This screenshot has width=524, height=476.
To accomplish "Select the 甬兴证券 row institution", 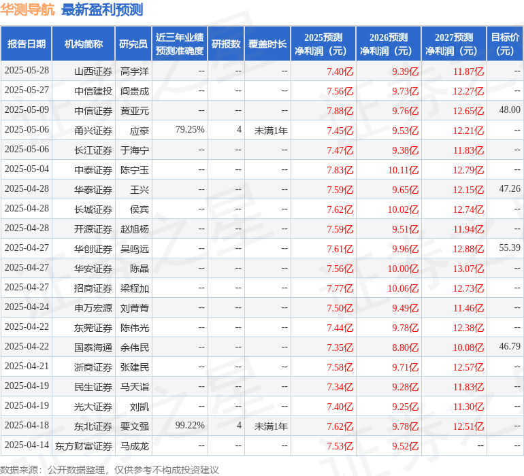I will click(x=93, y=130).
